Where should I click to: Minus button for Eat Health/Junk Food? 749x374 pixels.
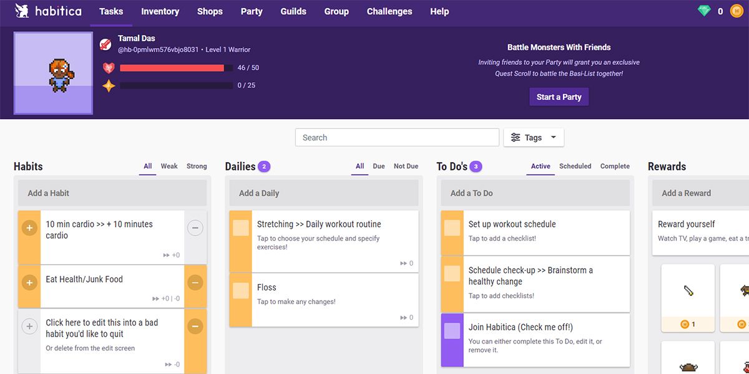[x=195, y=283]
